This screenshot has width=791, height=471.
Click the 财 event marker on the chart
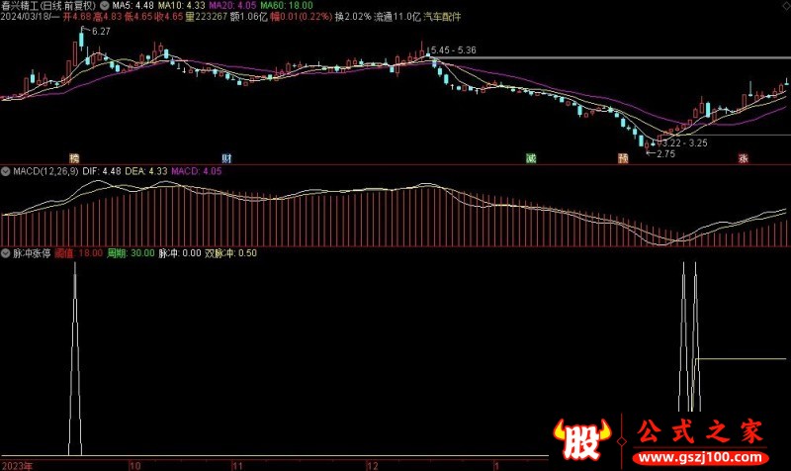(x=226, y=158)
